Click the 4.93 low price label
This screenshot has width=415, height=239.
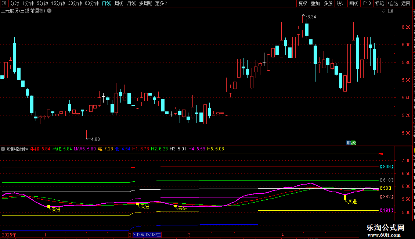coord(95,139)
